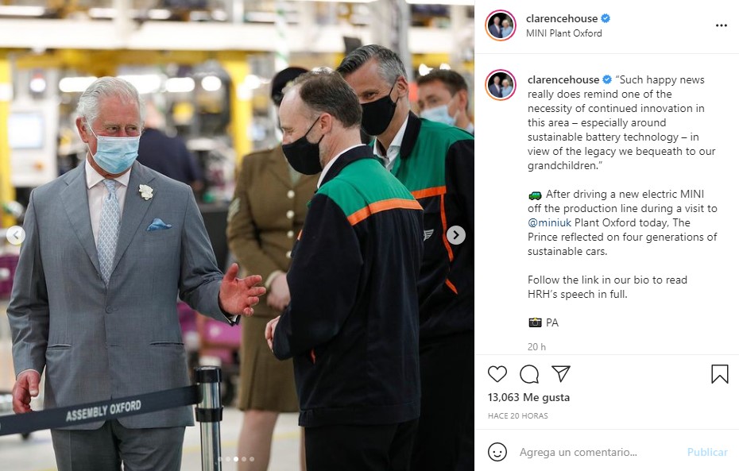Go to previous photo with left arrow
The image size is (739, 471).
pos(16,234)
